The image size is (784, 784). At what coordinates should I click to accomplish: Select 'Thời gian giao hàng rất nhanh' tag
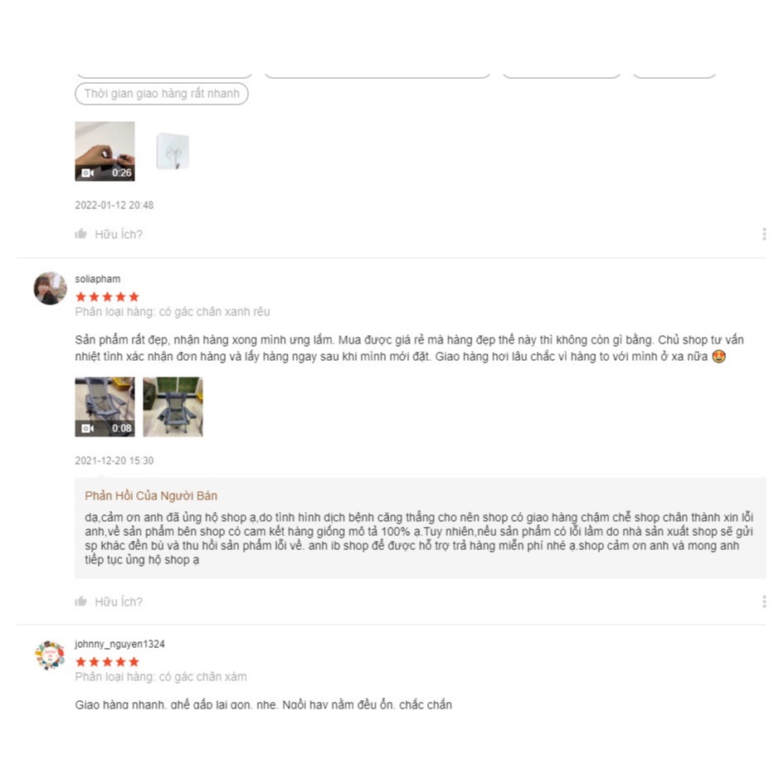click(162, 94)
